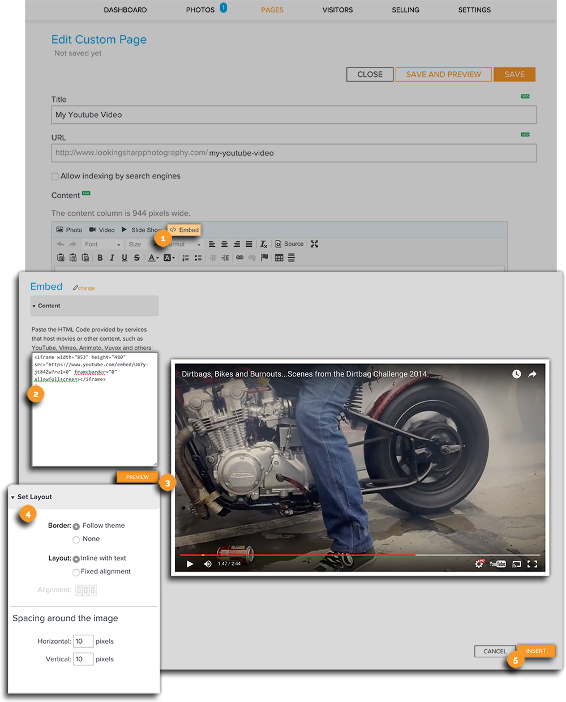Increase indent
The image size is (566, 702).
click(225, 258)
